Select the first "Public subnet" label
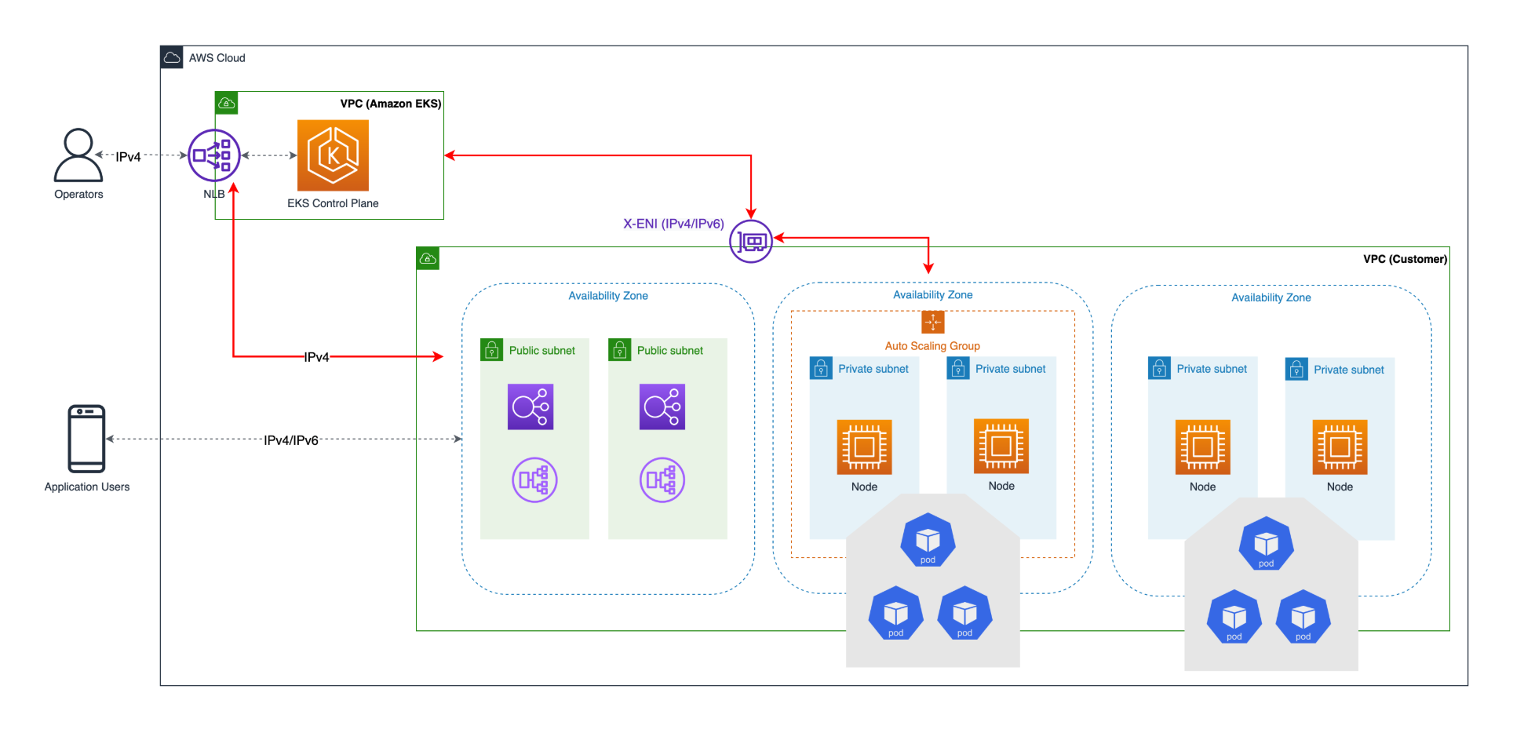 coord(542,351)
